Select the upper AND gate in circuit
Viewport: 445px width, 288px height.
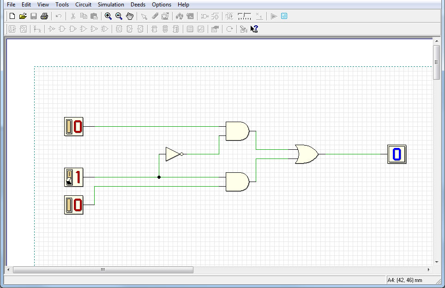[237, 131]
